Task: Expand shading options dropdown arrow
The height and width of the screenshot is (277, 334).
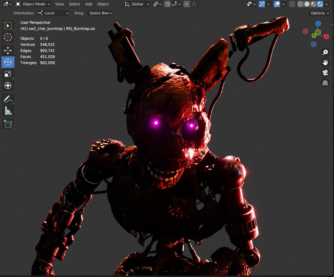Action: click(x=327, y=4)
